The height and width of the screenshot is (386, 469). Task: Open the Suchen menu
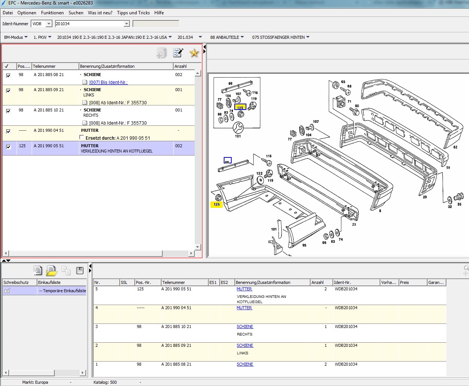(76, 13)
